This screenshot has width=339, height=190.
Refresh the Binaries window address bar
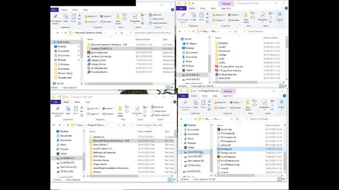click(x=235, y=32)
